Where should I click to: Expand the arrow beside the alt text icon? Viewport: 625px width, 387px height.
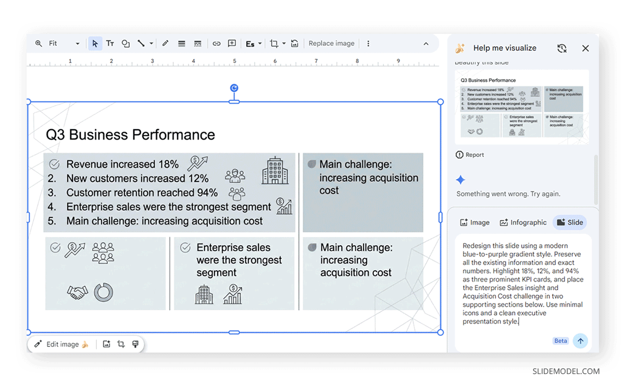coord(259,44)
